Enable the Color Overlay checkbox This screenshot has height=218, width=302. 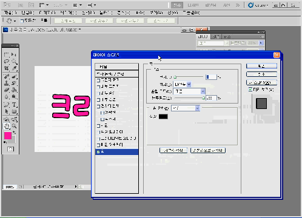click(98, 132)
